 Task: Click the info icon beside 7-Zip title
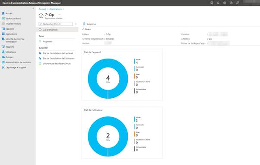[x=41, y=16]
